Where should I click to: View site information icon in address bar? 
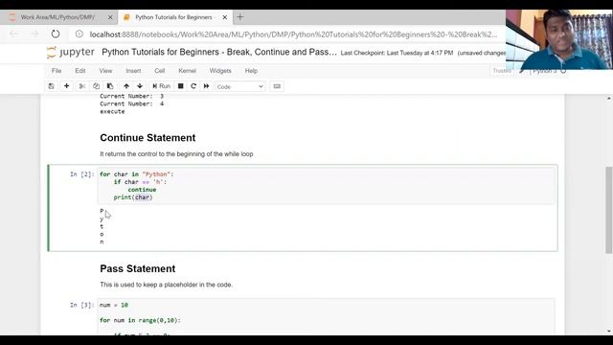tap(79, 34)
